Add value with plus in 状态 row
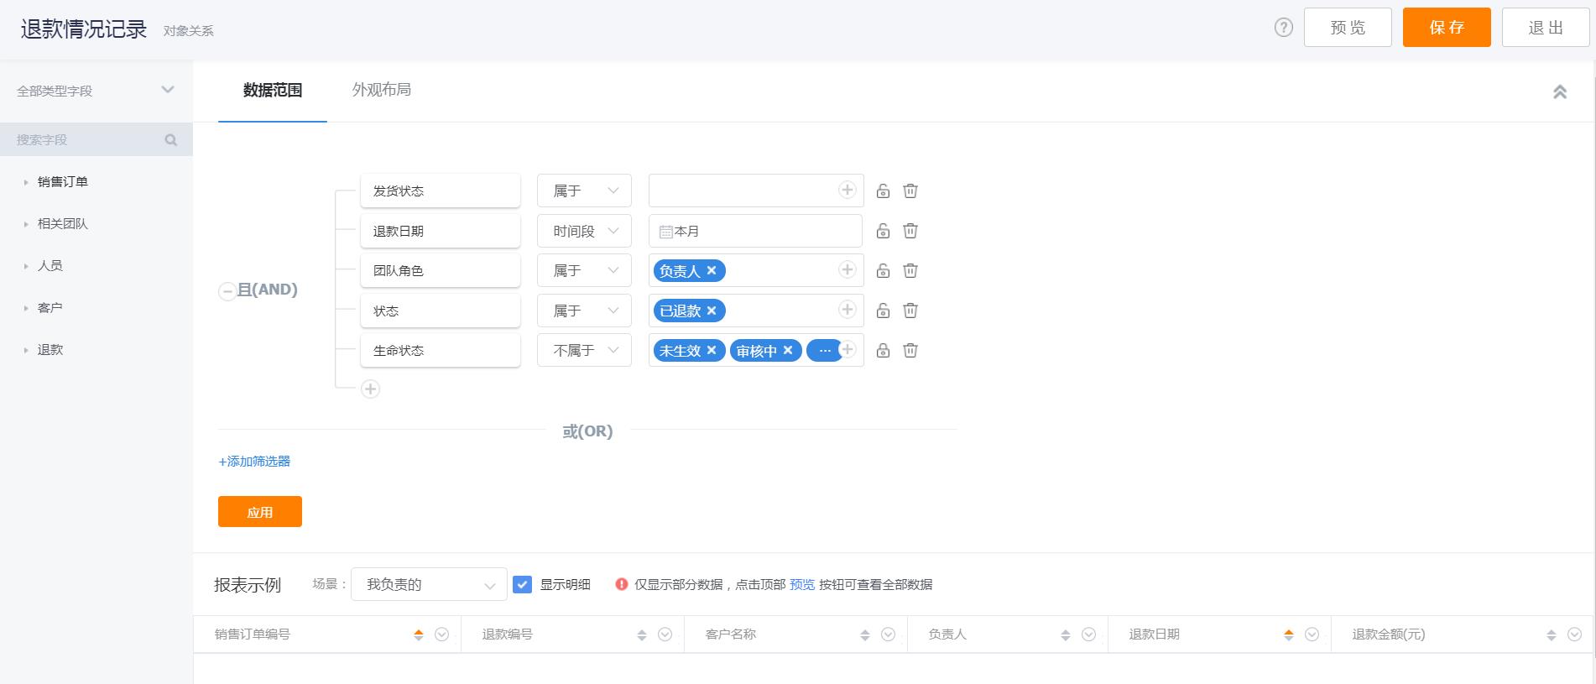Screen dimensions: 1596x684 click(x=847, y=310)
